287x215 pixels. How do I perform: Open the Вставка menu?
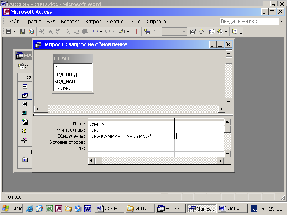tap(70, 21)
